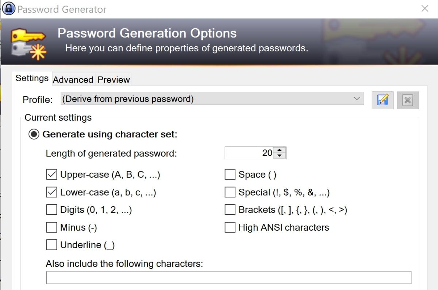The width and height of the screenshot is (438, 290).
Task: Close the Password Generator window
Action: pyautogui.click(x=425, y=9)
